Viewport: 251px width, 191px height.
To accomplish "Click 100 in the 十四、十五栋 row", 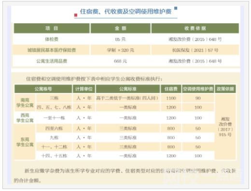I will [198, 156].
